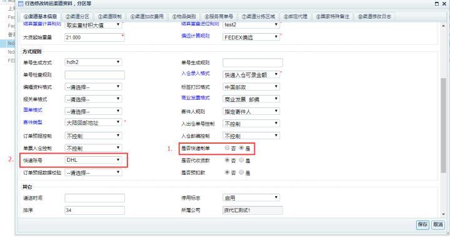Click the 大货起始重量 field with 21.000
450x238 pixels.
tap(94, 37)
